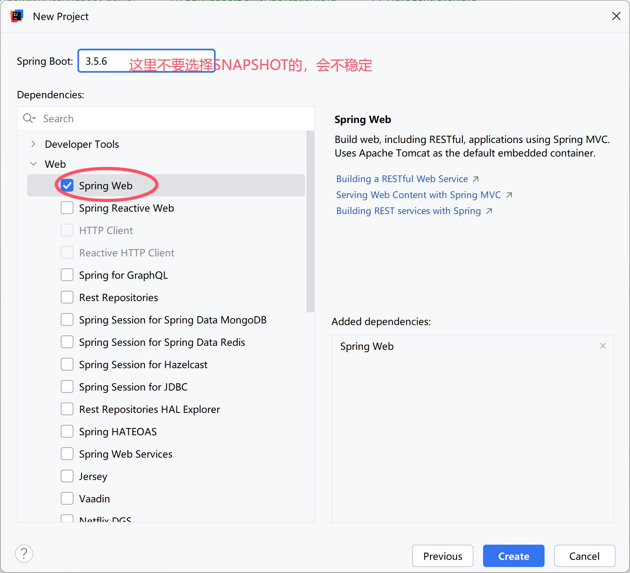
Task: Open arrow icon beside Building REST services link
Action: coord(489,211)
